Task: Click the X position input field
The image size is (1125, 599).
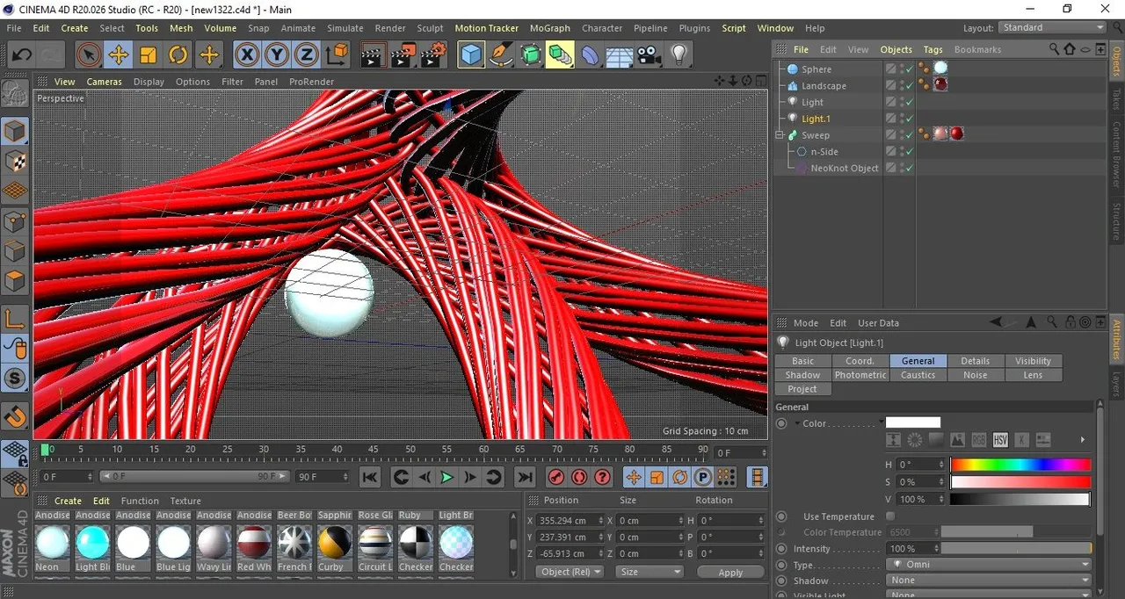Action: click(x=571, y=520)
